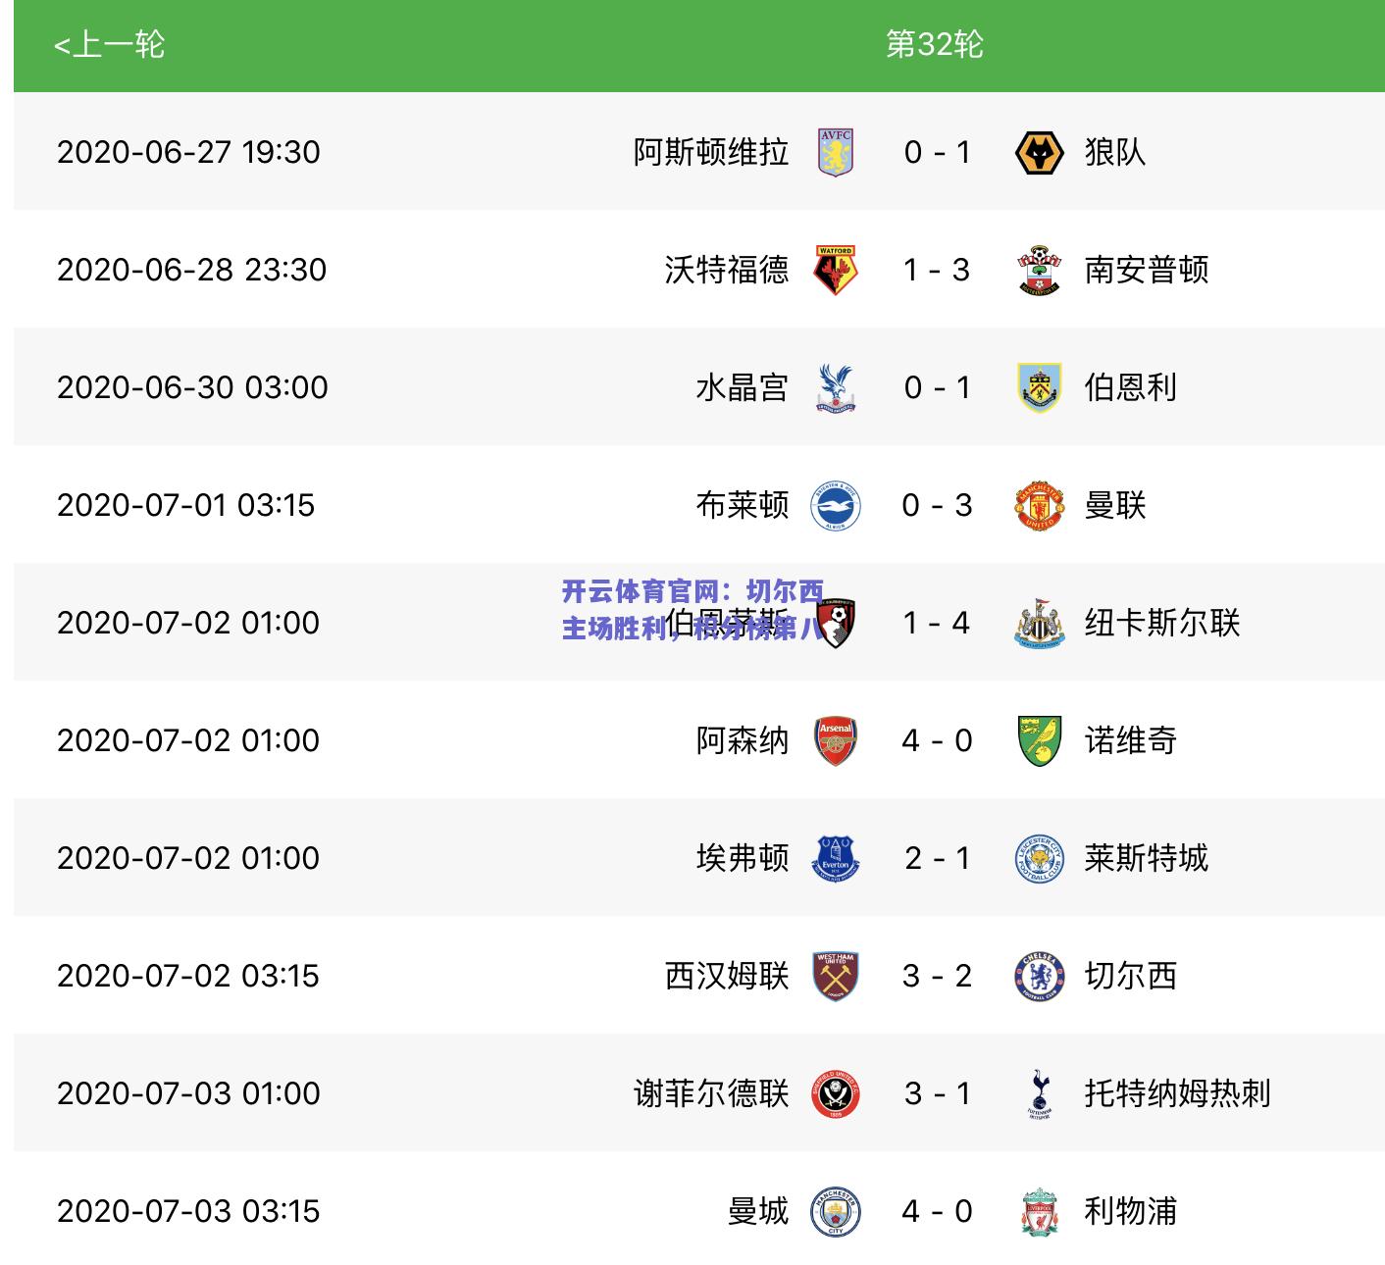Open the 3 - 2 West Ham score
The height and width of the screenshot is (1265, 1385).
click(x=937, y=976)
